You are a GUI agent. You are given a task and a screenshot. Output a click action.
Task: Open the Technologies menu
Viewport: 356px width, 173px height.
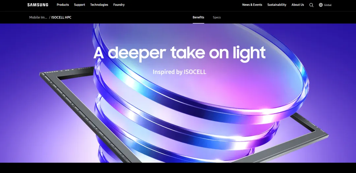99,5
